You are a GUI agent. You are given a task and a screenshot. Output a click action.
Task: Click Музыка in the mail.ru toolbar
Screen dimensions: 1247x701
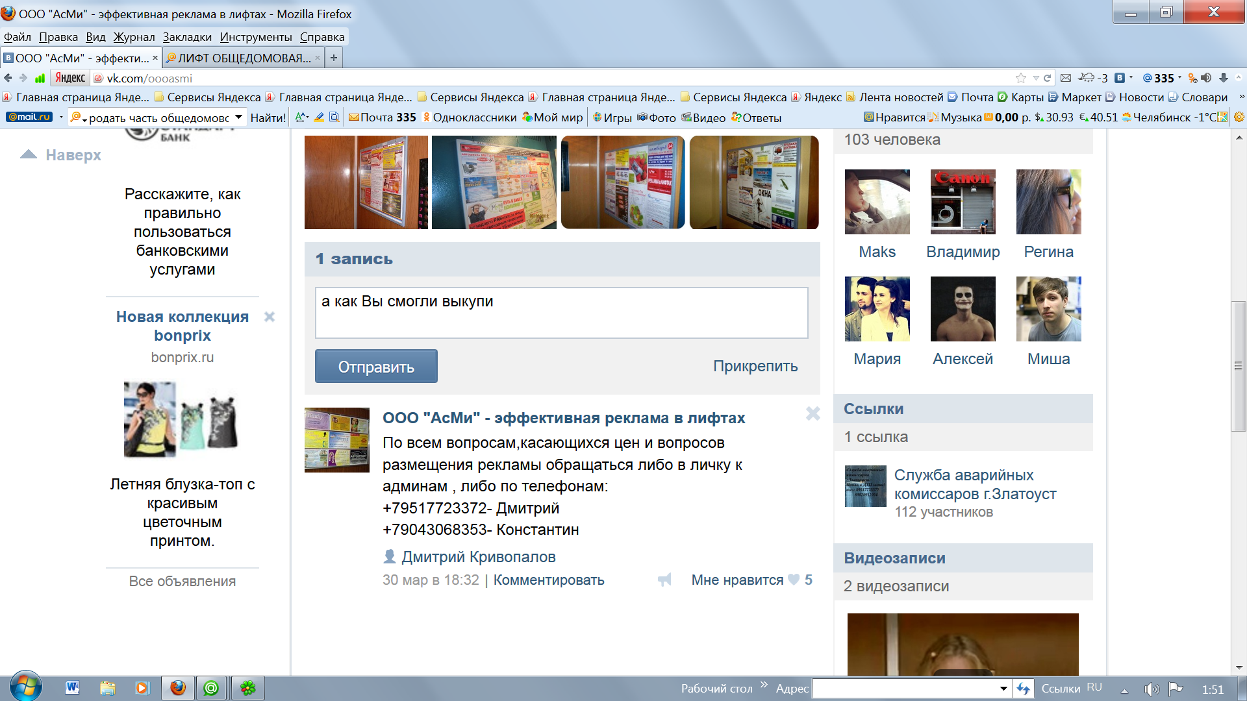[955, 117]
